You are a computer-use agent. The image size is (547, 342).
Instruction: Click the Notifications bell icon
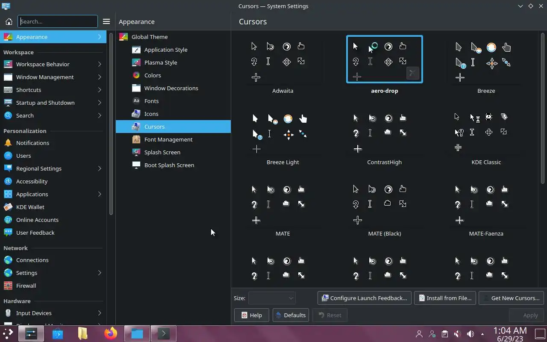pyautogui.click(x=8, y=143)
